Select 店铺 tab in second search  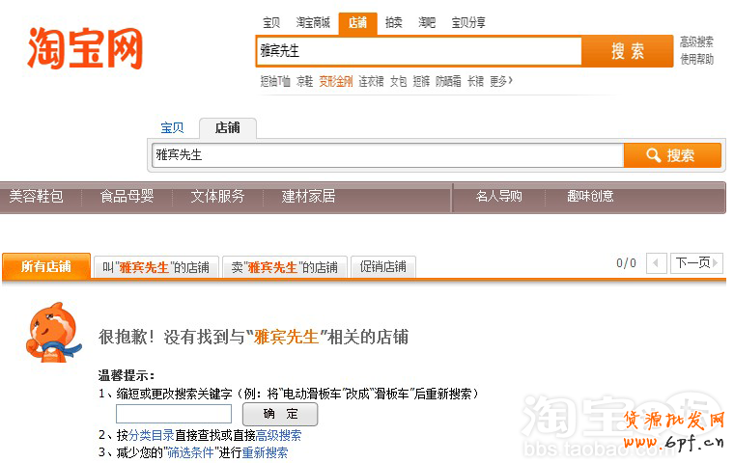(228, 128)
